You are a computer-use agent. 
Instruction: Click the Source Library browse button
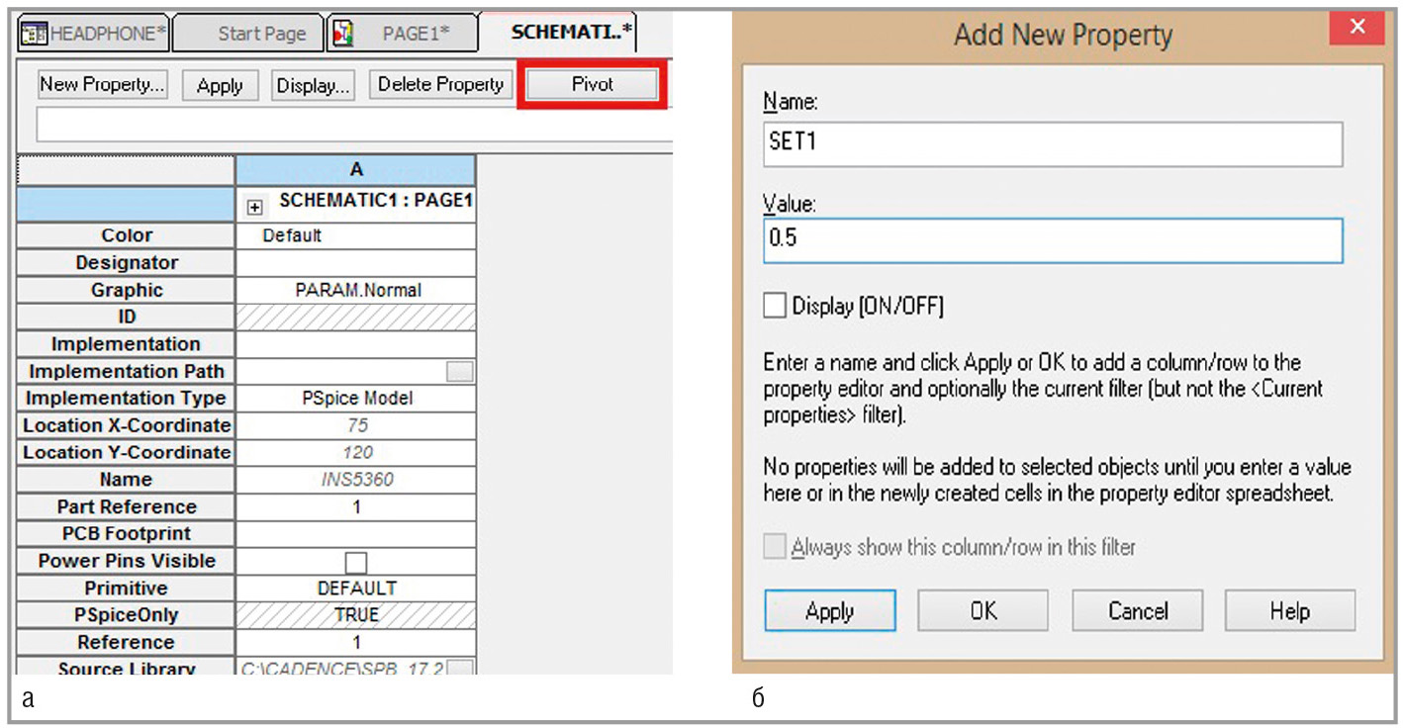click(459, 669)
